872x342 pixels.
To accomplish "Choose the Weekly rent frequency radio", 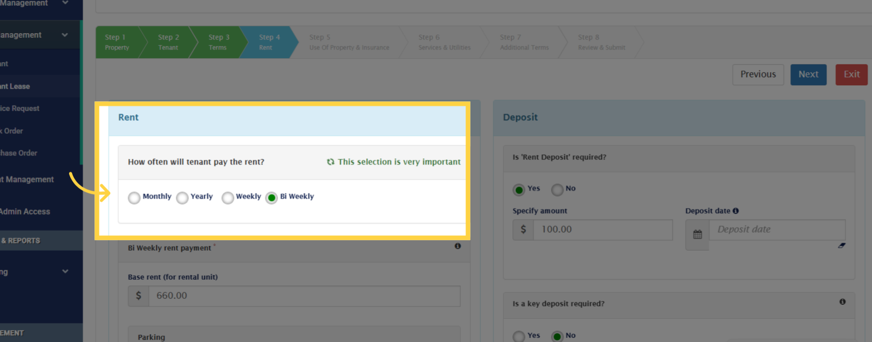I will (228, 198).
